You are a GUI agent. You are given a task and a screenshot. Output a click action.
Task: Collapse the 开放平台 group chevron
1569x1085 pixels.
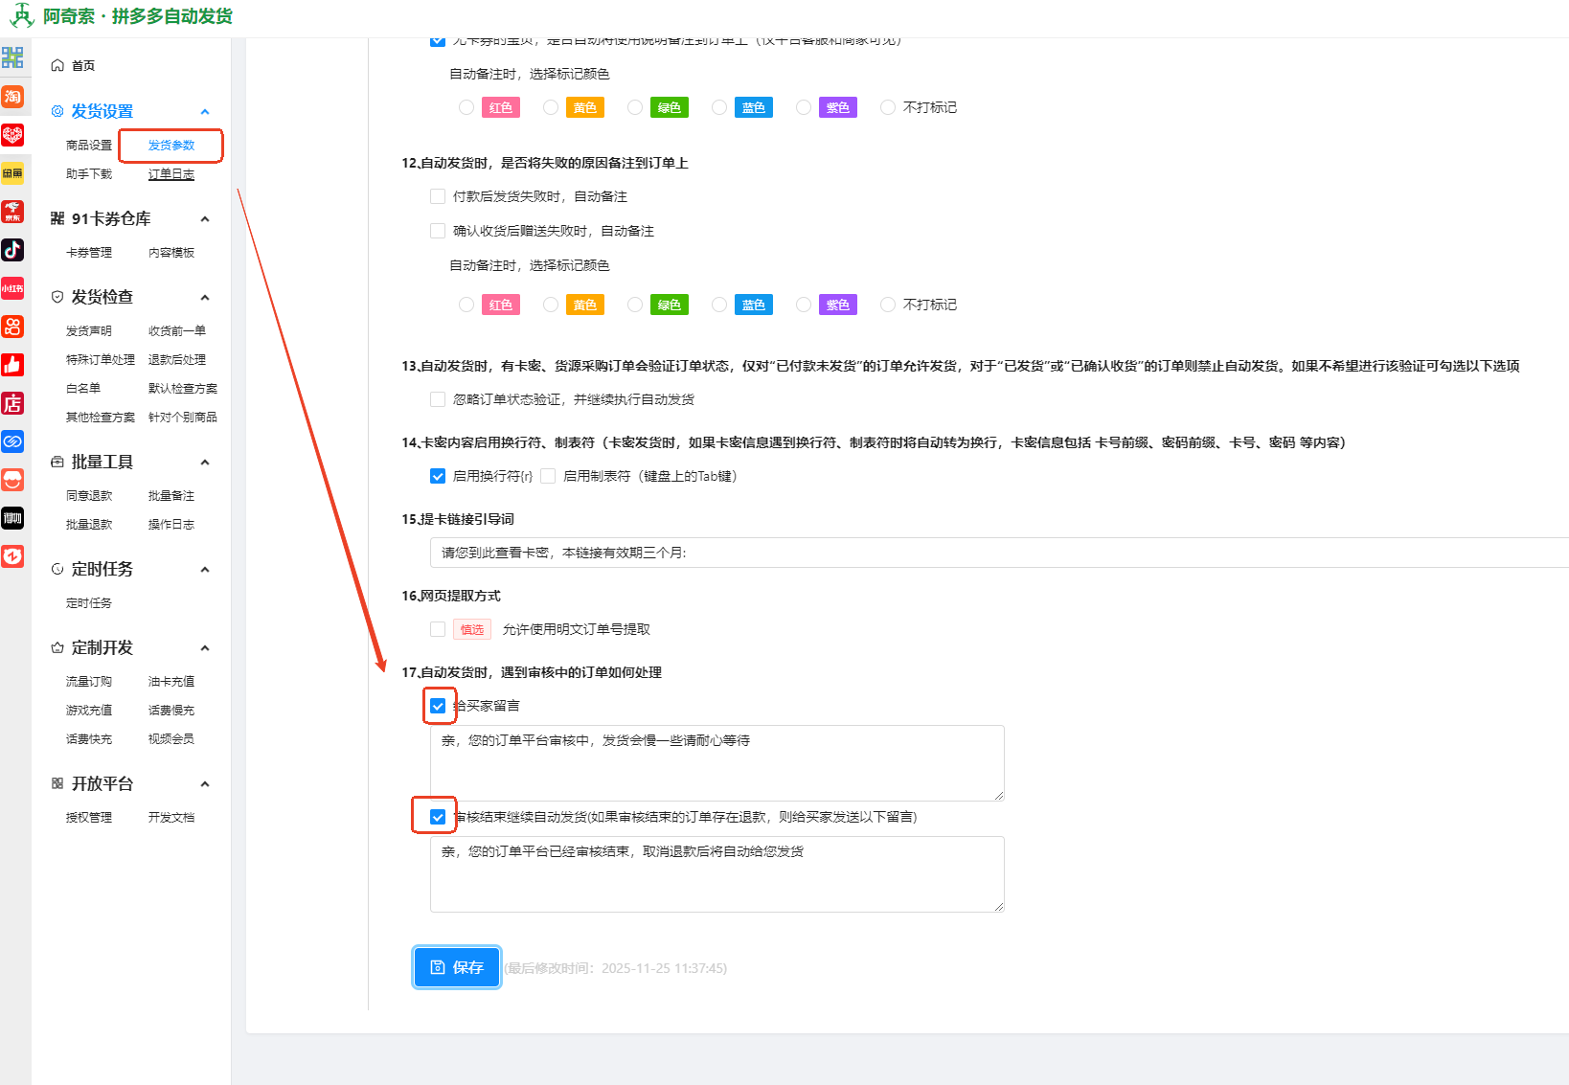click(205, 784)
